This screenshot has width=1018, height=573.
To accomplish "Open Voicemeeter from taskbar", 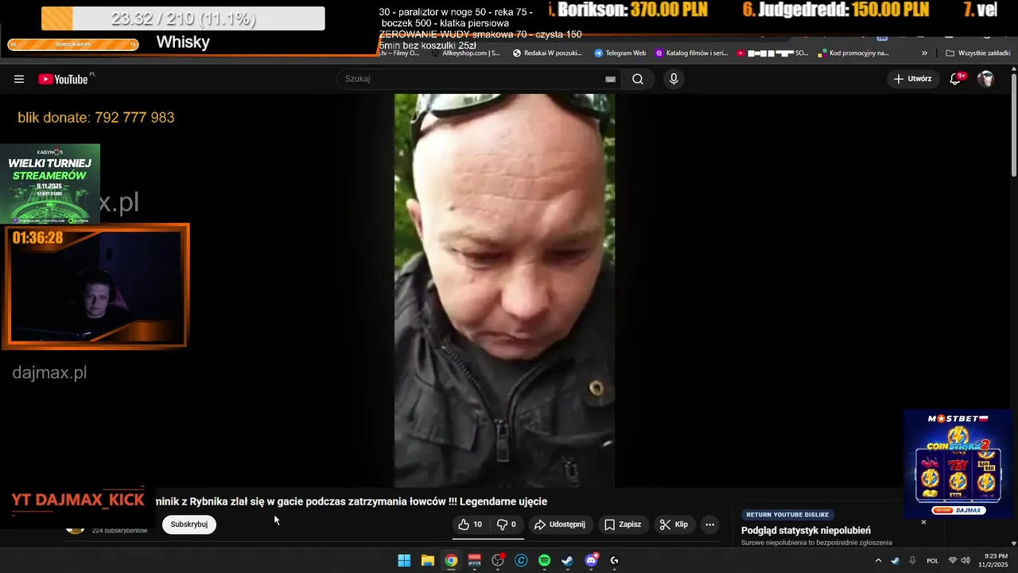I will [x=475, y=560].
